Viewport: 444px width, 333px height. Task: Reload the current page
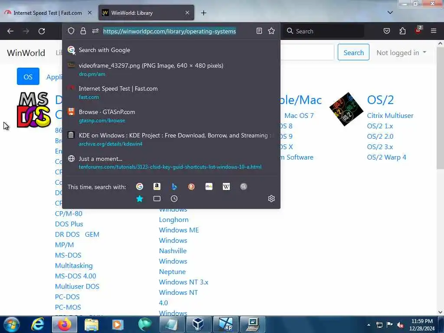[x=42, y=31]
